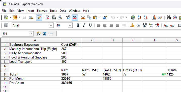181x92 pixels.
Task: Click the Copy icon
Action: pos(89,17)
